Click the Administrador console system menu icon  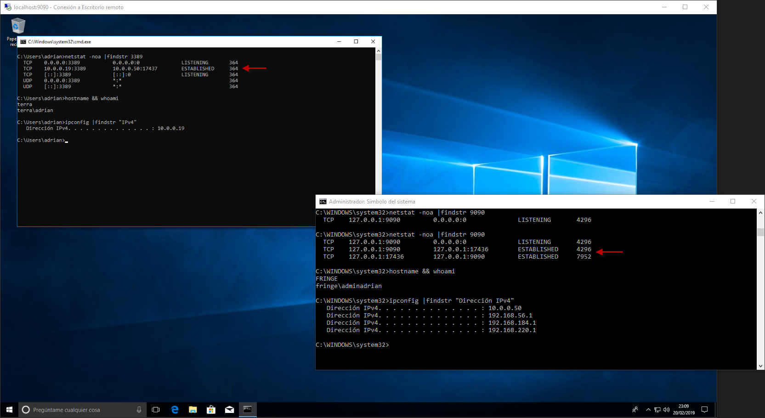click(323, 202)
